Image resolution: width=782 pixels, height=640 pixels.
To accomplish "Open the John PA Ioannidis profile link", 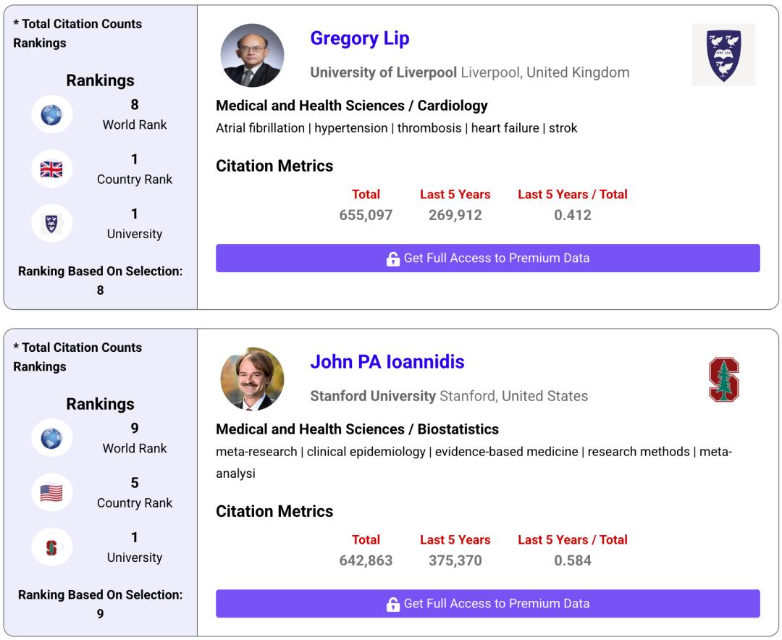I will (387, 362).
